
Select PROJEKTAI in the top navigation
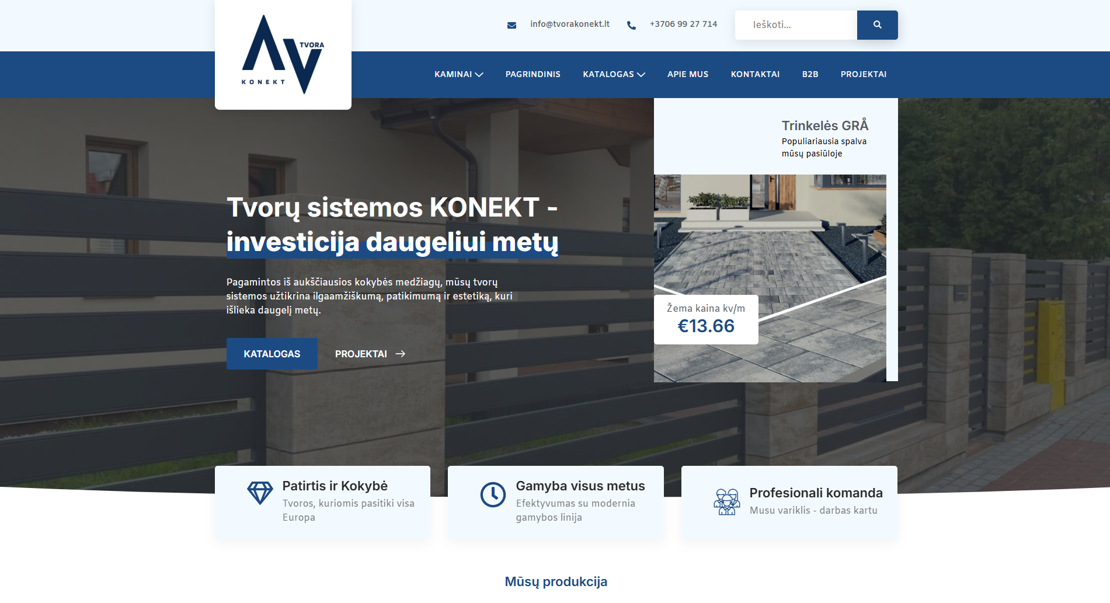(x=863, y=74)
